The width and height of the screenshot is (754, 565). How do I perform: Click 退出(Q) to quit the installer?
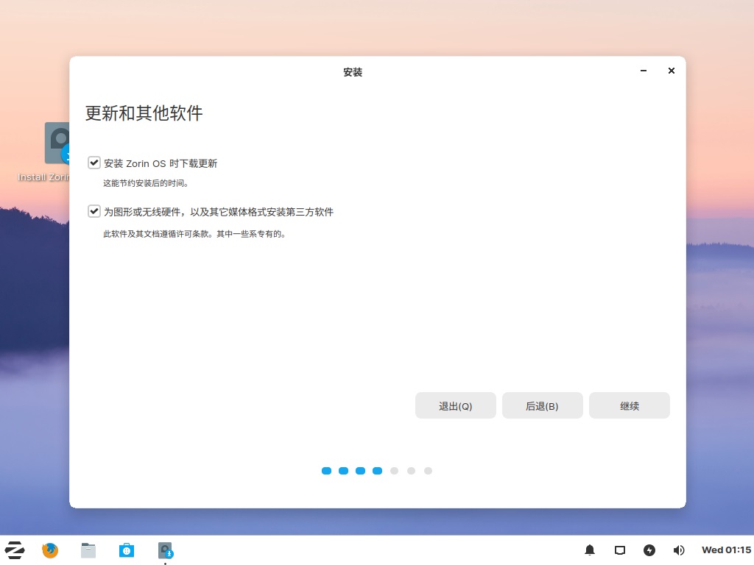455,405
